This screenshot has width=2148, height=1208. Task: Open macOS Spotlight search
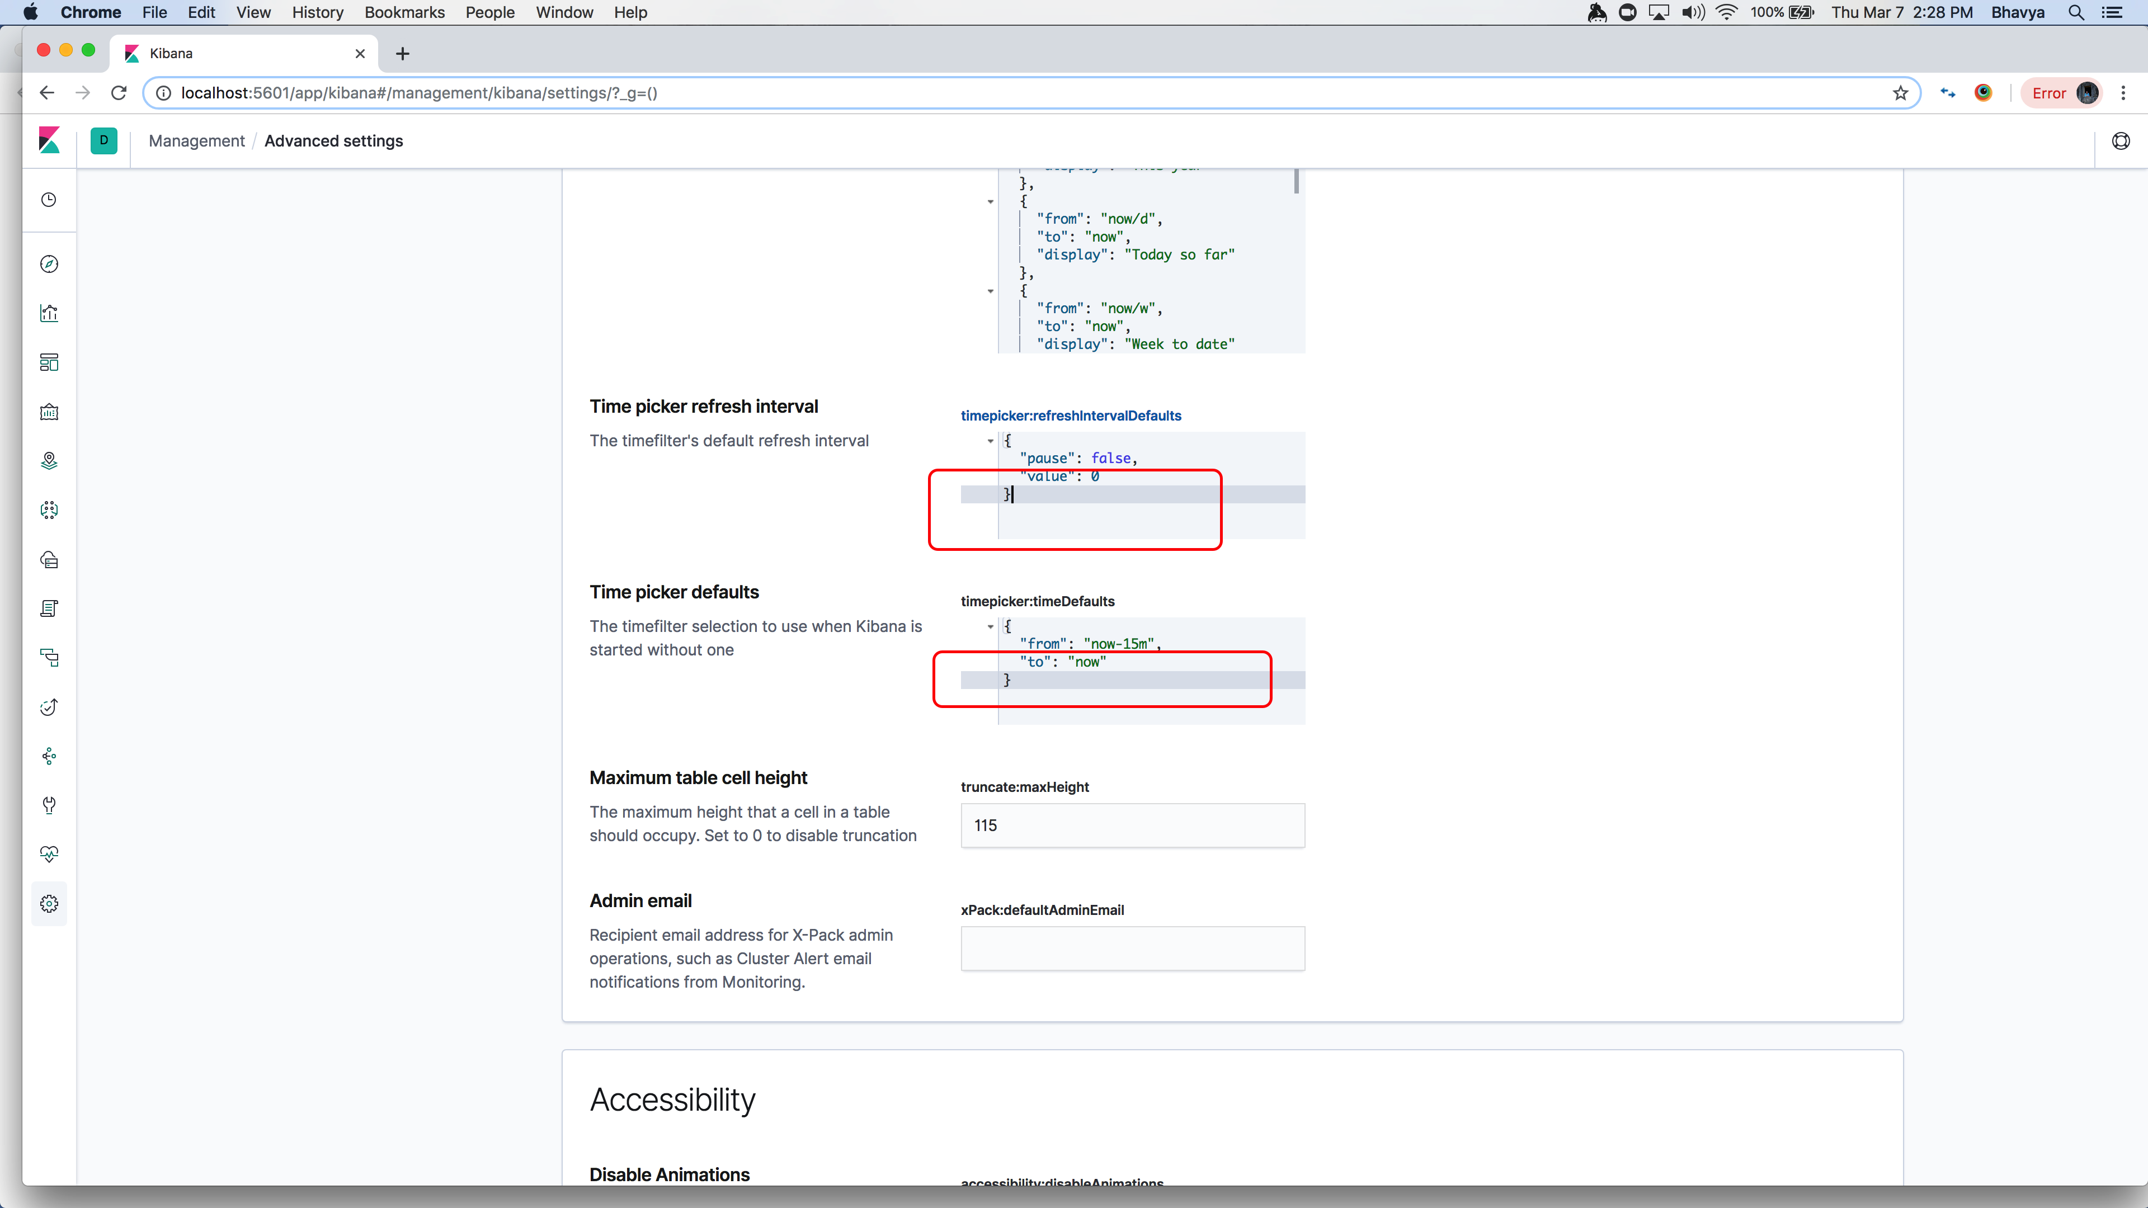pyautogui.click(x=2076, y=12)
